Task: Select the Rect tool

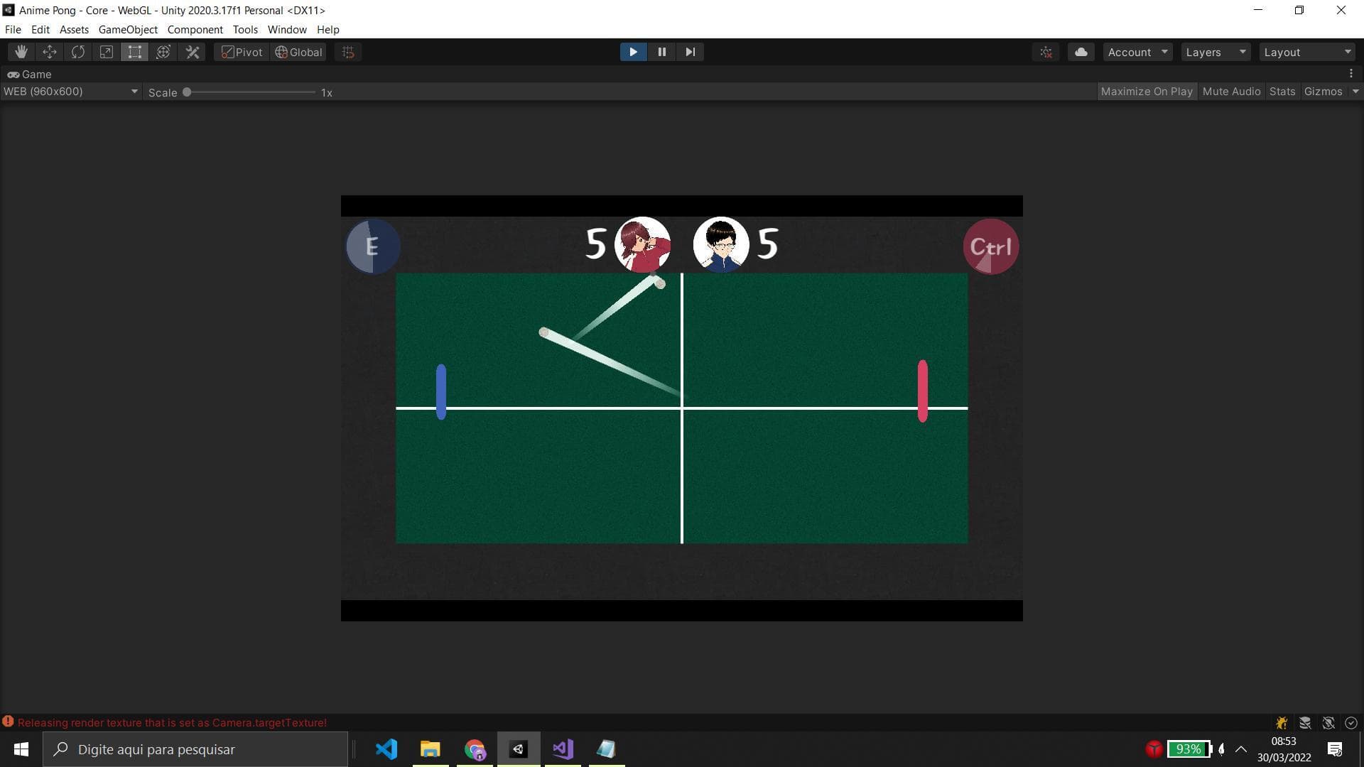Action: 135,52
